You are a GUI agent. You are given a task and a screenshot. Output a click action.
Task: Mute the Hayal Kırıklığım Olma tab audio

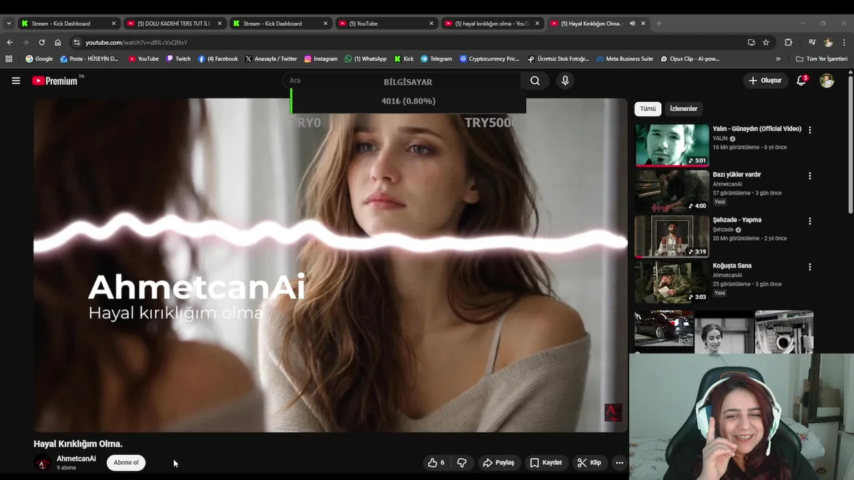[632, 23]
